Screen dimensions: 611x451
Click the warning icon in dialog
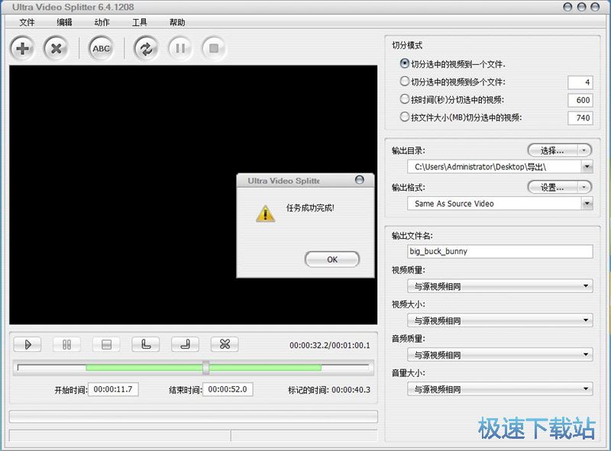tap(265, 214)
